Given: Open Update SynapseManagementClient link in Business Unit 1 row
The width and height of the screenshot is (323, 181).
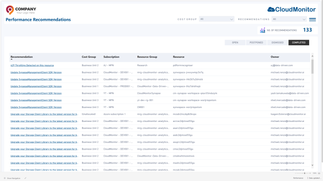Looking at the screenshot, I should [x=36, y=86].
